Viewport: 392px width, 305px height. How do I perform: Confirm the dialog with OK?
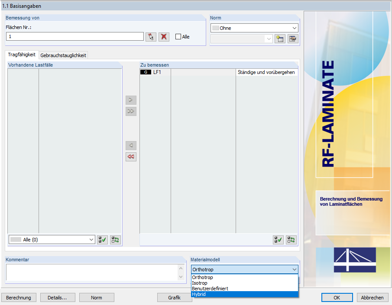(x=337, y=298)
